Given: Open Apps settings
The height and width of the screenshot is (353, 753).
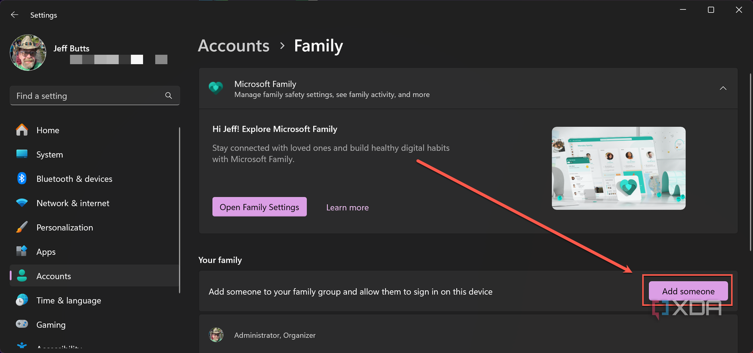Looking at the screenshot, I should (95, 252).
